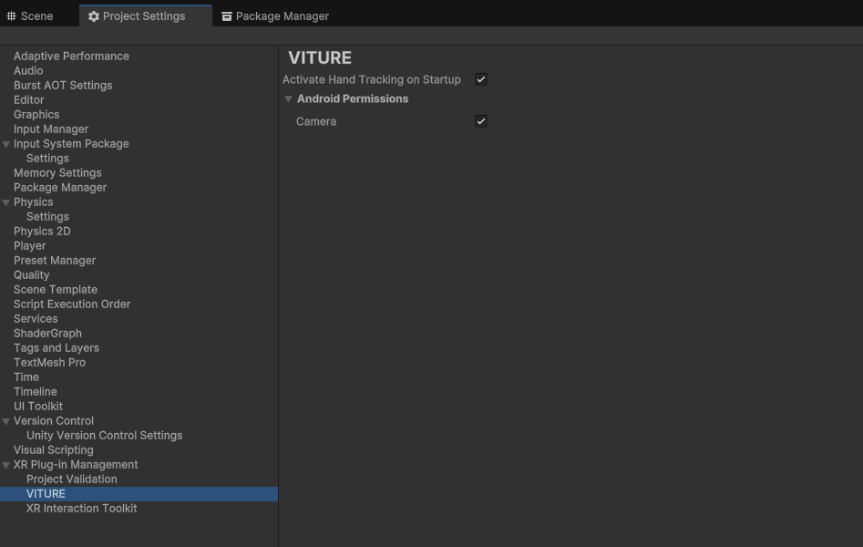Open the Script Execution Order settings

(x=71, y=304)
